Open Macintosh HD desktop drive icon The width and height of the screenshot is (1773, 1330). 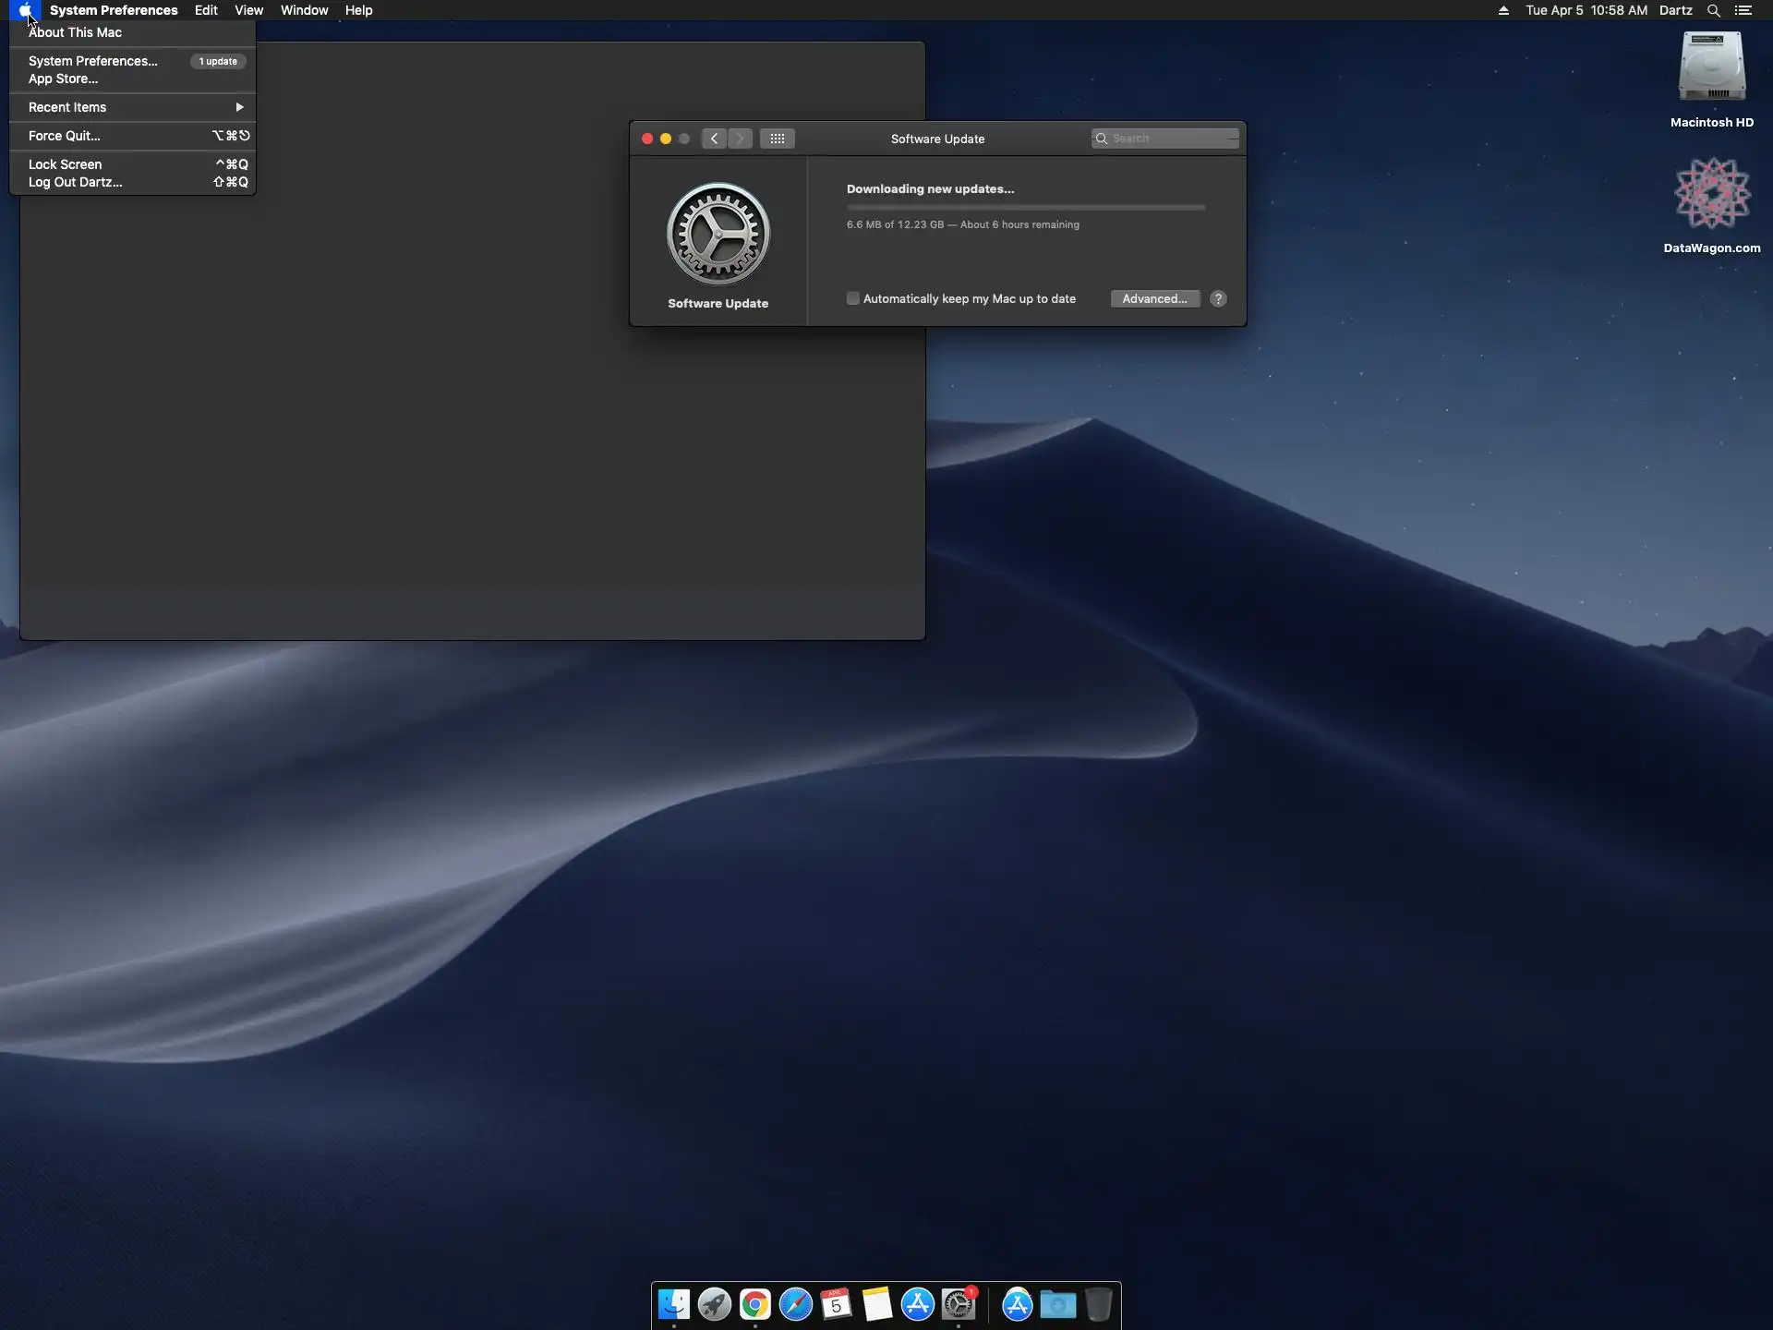[1711, 69]
